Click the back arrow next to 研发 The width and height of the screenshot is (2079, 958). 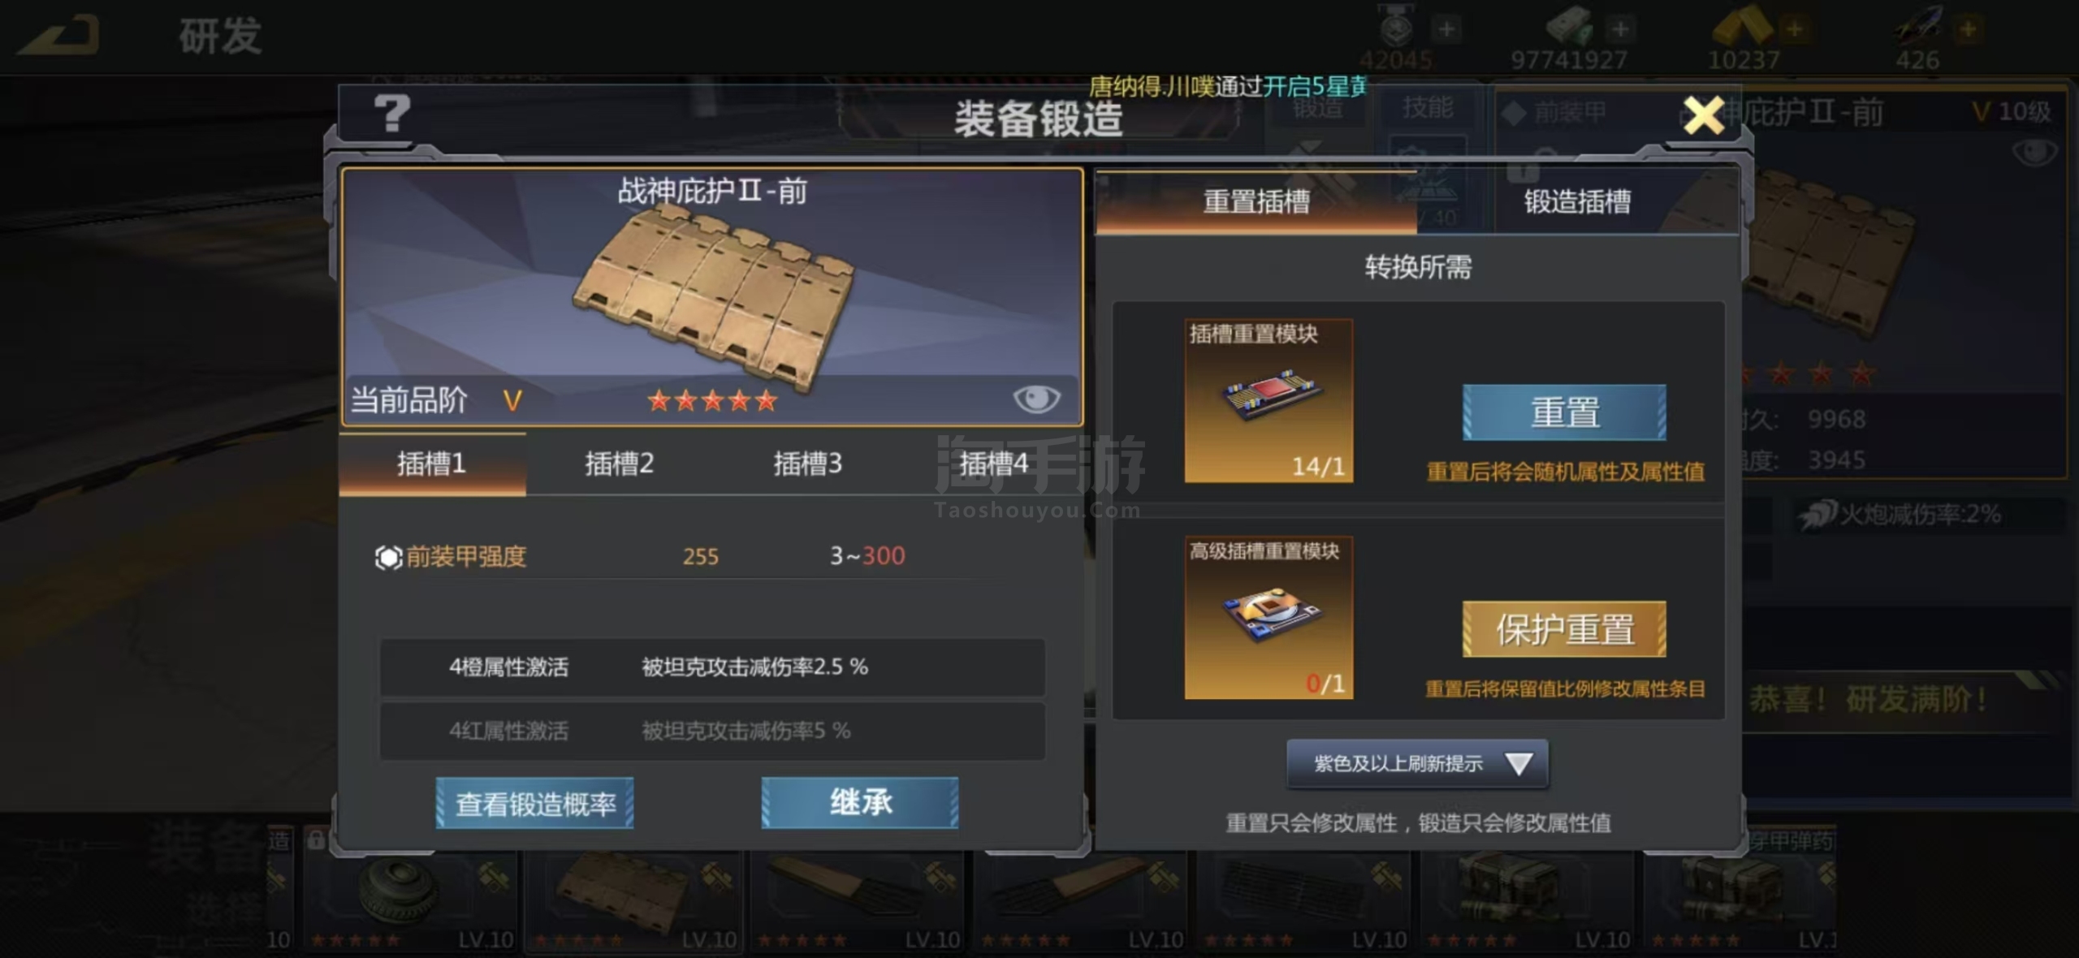pos(59,35)
